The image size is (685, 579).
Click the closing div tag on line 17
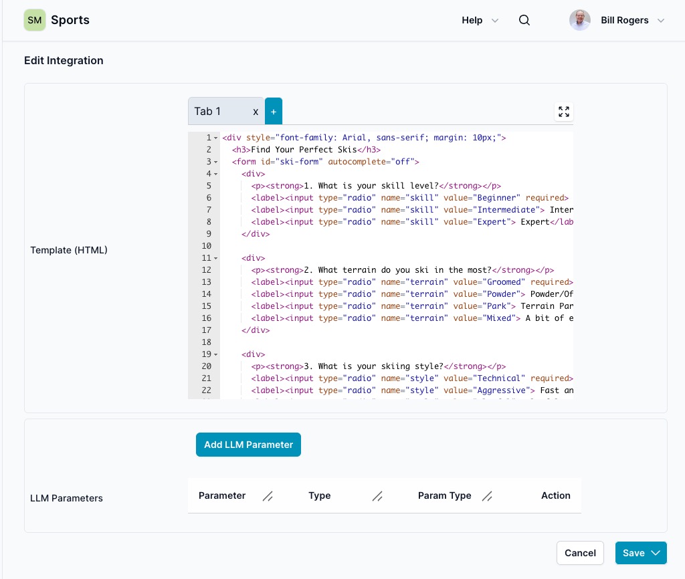[256, 330]
